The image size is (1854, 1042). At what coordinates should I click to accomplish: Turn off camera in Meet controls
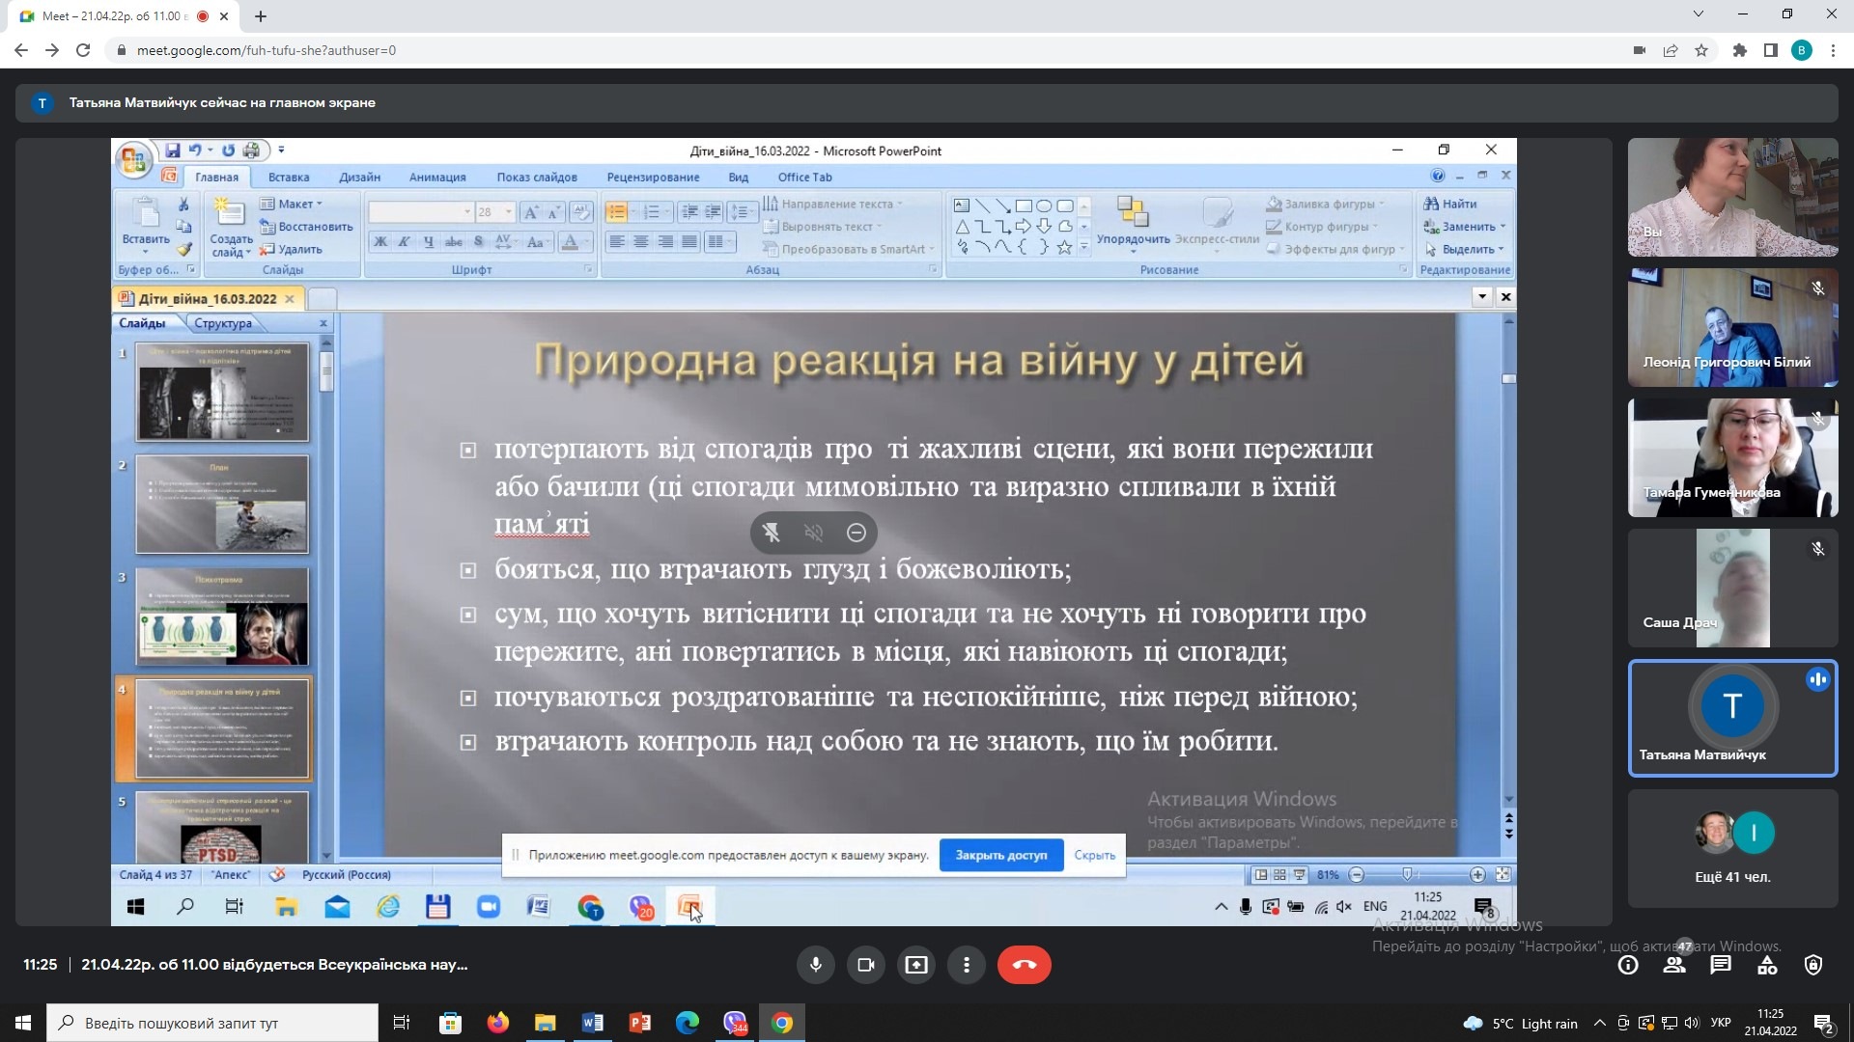coord(865,965)
